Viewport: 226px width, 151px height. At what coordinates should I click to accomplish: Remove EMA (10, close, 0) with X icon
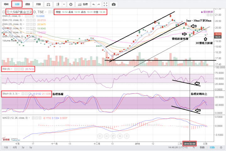point(34,20)
